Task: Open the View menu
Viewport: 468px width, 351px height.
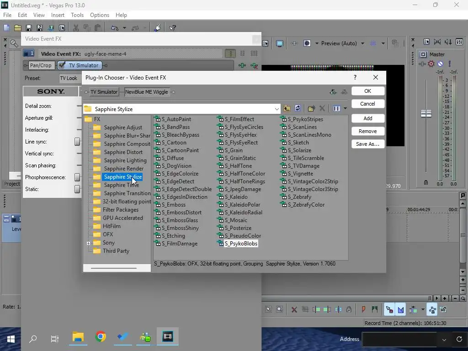Action: [x=39, y=15]
